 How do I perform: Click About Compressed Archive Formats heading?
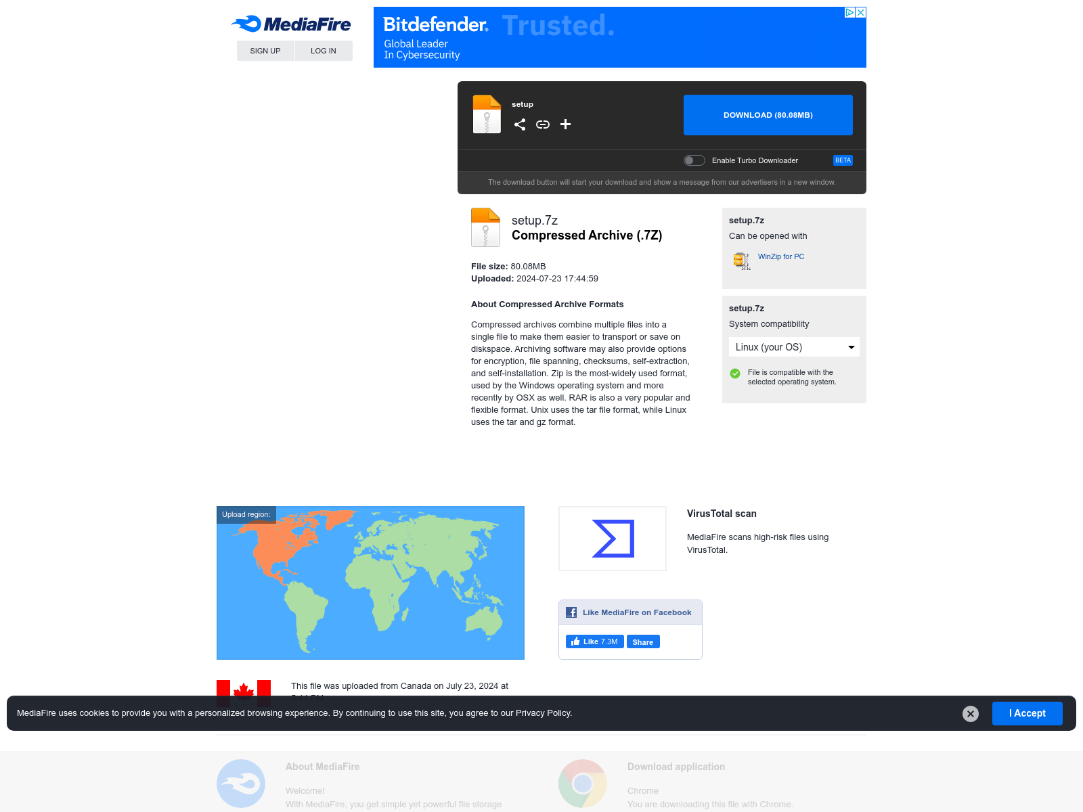pos(548,304)
